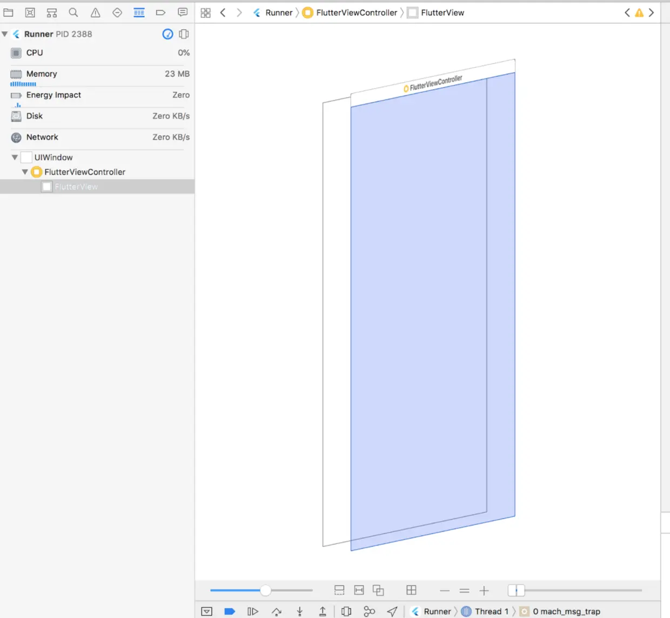The width and height of the screenshot is (670, 618).
Task: Open the Source Control navigator icon
Action: tap(30, 12)
